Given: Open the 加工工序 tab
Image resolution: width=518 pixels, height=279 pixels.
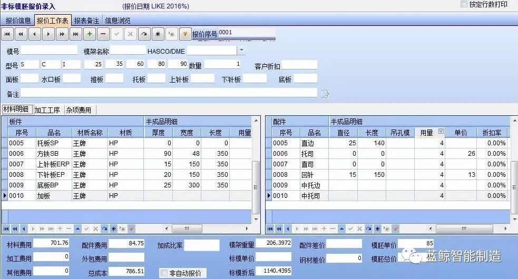Looking at the screenshot, I should point(48,110).
